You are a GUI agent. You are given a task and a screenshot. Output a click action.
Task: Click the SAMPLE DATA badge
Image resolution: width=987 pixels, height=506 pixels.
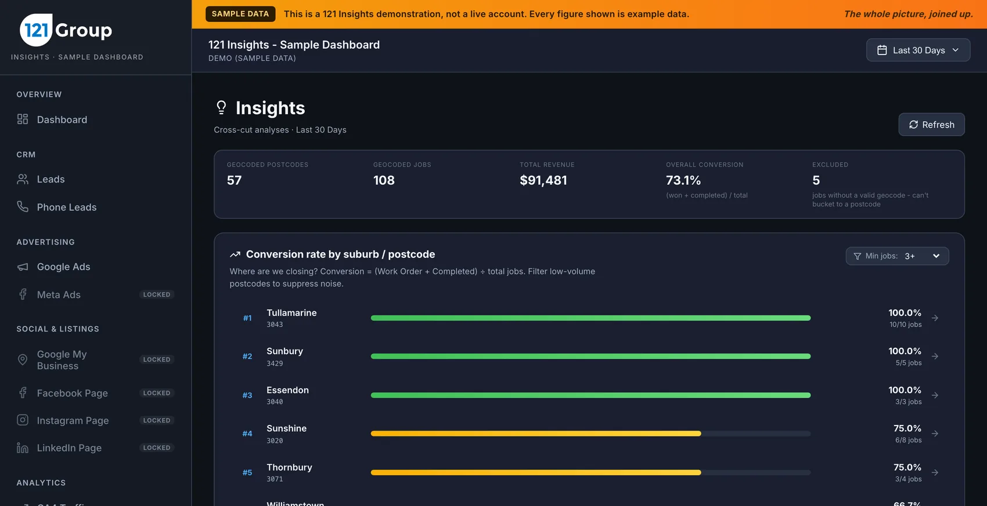pyautogui.click(x=240, y=14)
